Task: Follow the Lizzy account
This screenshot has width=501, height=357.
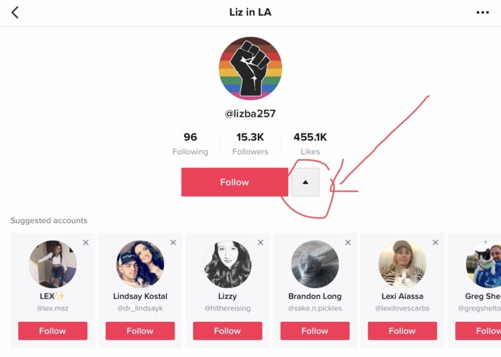Action: [227, 331]
